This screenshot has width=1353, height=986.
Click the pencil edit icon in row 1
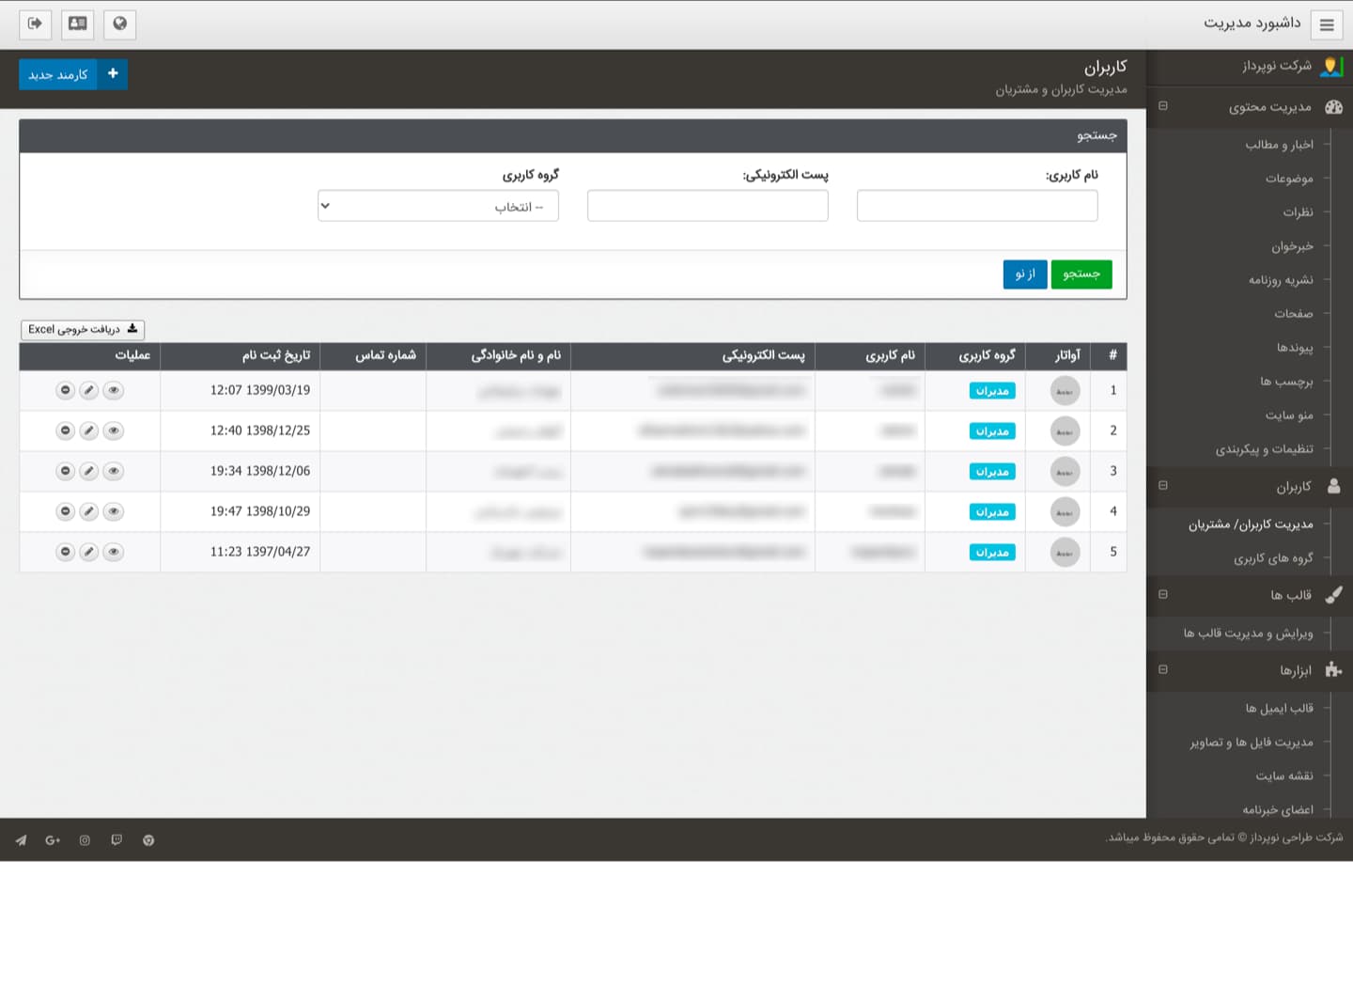point(88,390)
